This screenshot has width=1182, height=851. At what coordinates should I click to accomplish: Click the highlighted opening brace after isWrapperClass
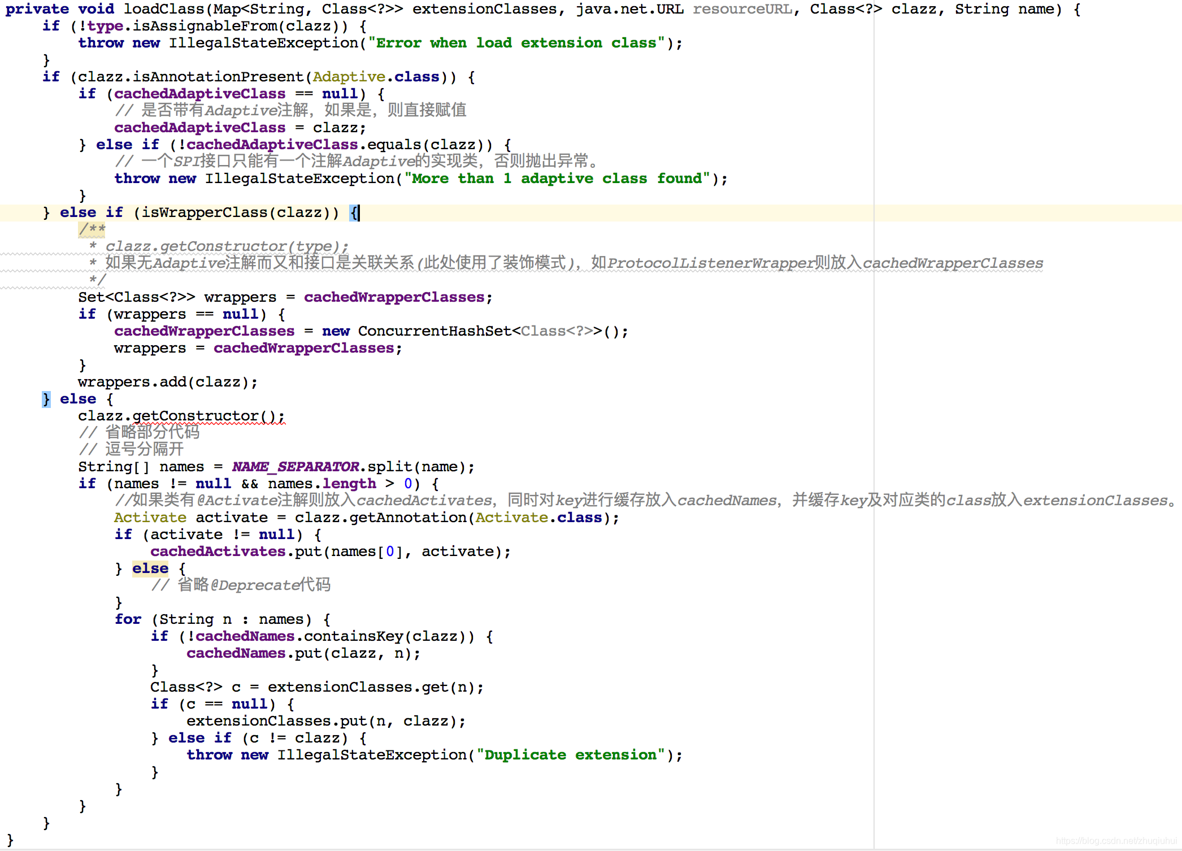354,212
